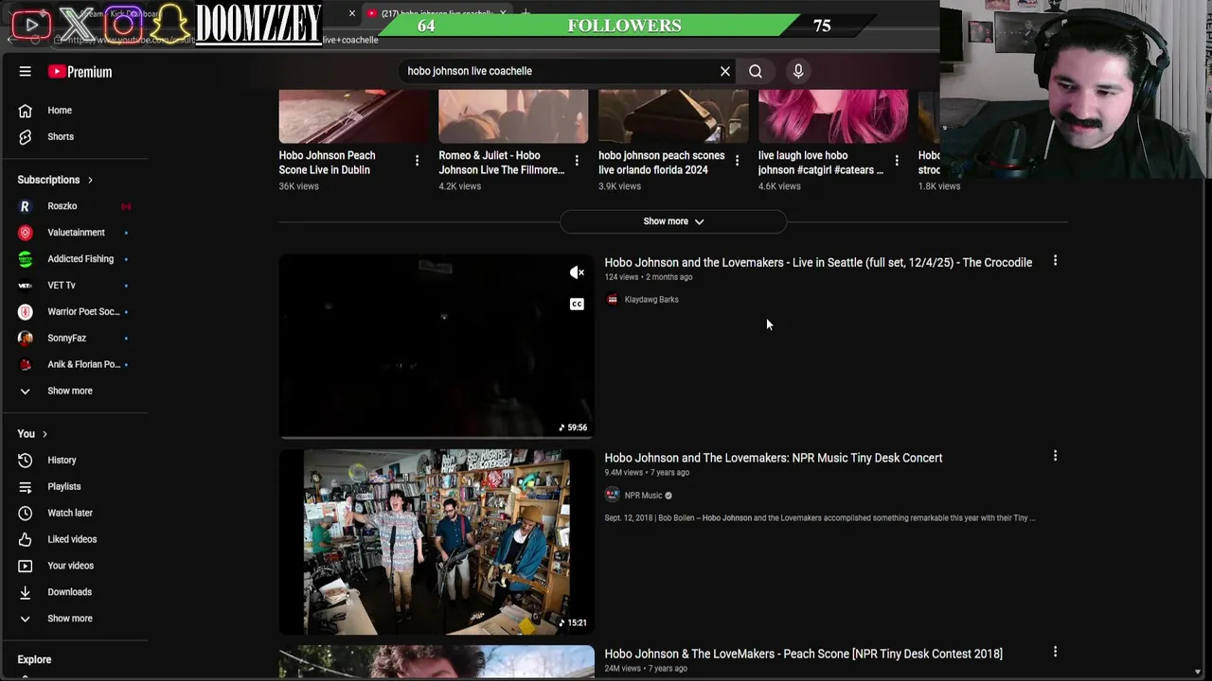Open options for live laugh love hobo short
This screenshot has width=1212, height=681.
tap(897, 161)
